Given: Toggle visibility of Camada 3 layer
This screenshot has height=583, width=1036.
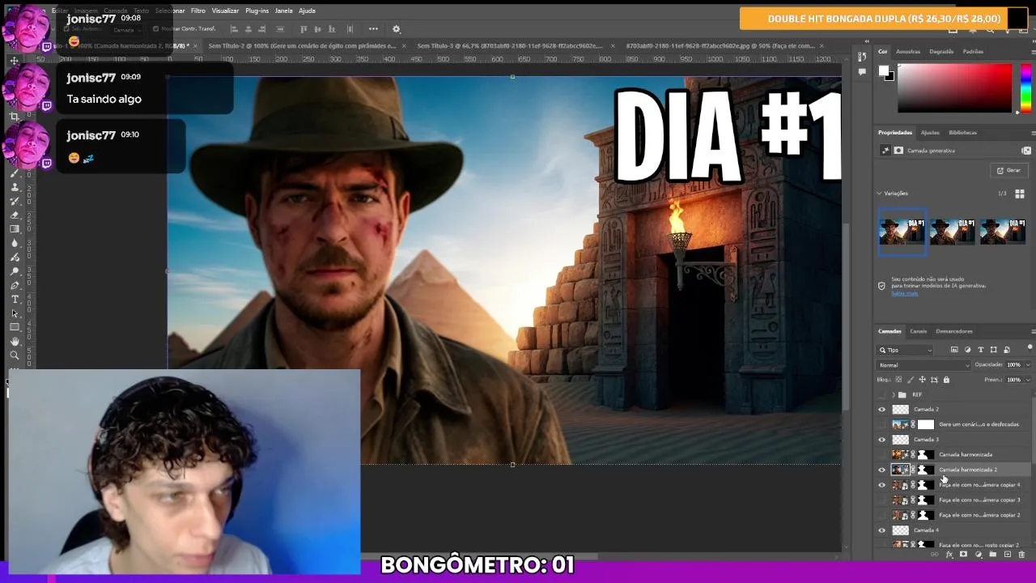Looking at the screenshot, I should [x=882, y=440].
